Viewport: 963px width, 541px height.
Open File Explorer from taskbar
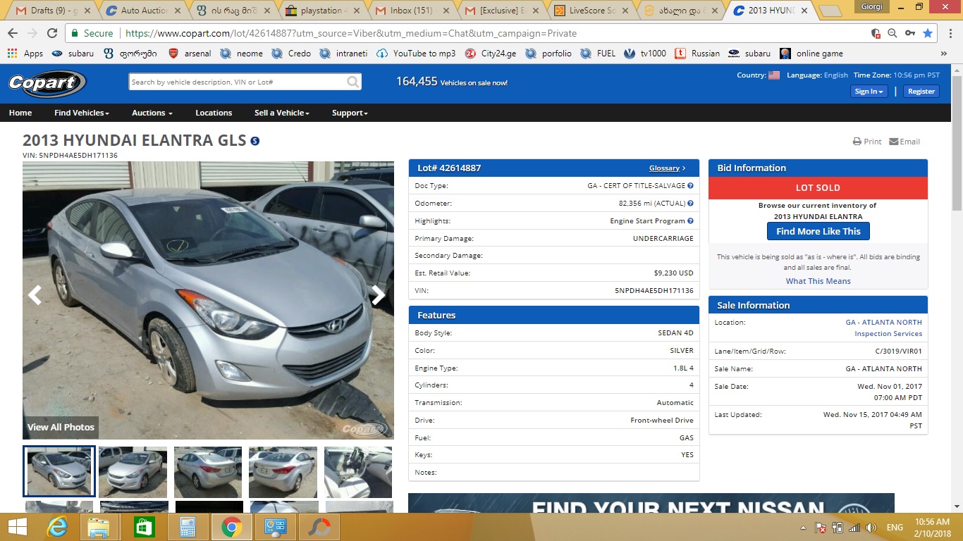[99, 527]
